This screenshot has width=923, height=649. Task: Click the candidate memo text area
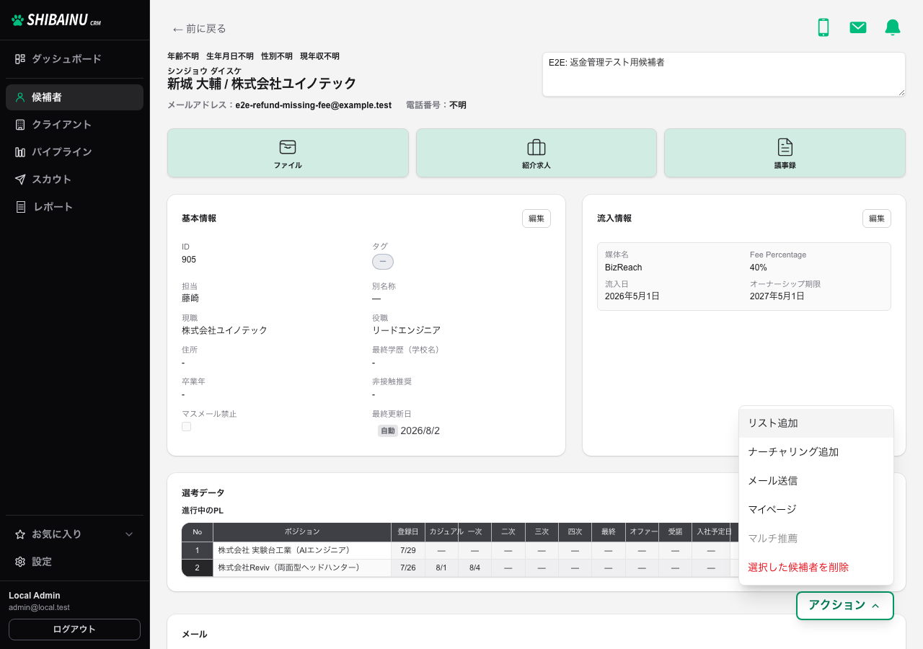[x=724, y=74]
